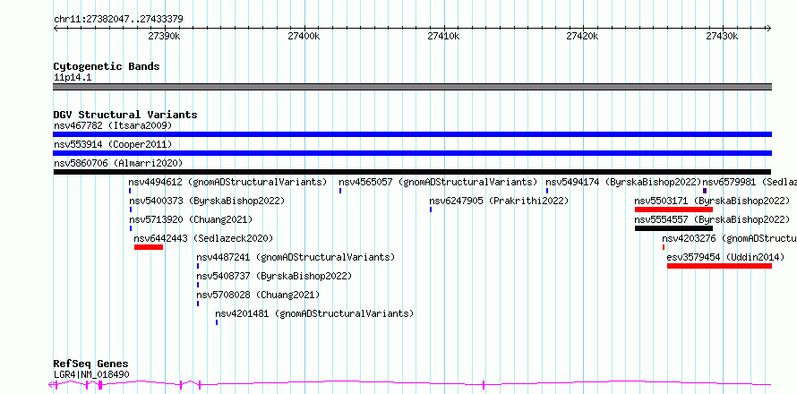Select the 11p14.1 band label
Screen dimensions: 797x394
coord(73,78)
